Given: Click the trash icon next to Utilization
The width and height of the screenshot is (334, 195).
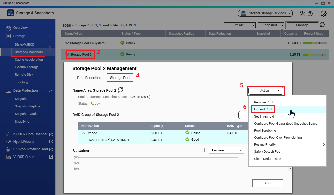Looking at the screenshot, I should coord(205,150).
